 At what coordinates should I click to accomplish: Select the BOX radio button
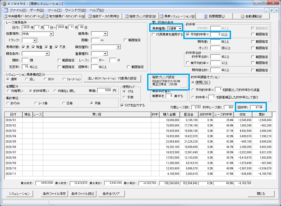click(x=45, y=79)
